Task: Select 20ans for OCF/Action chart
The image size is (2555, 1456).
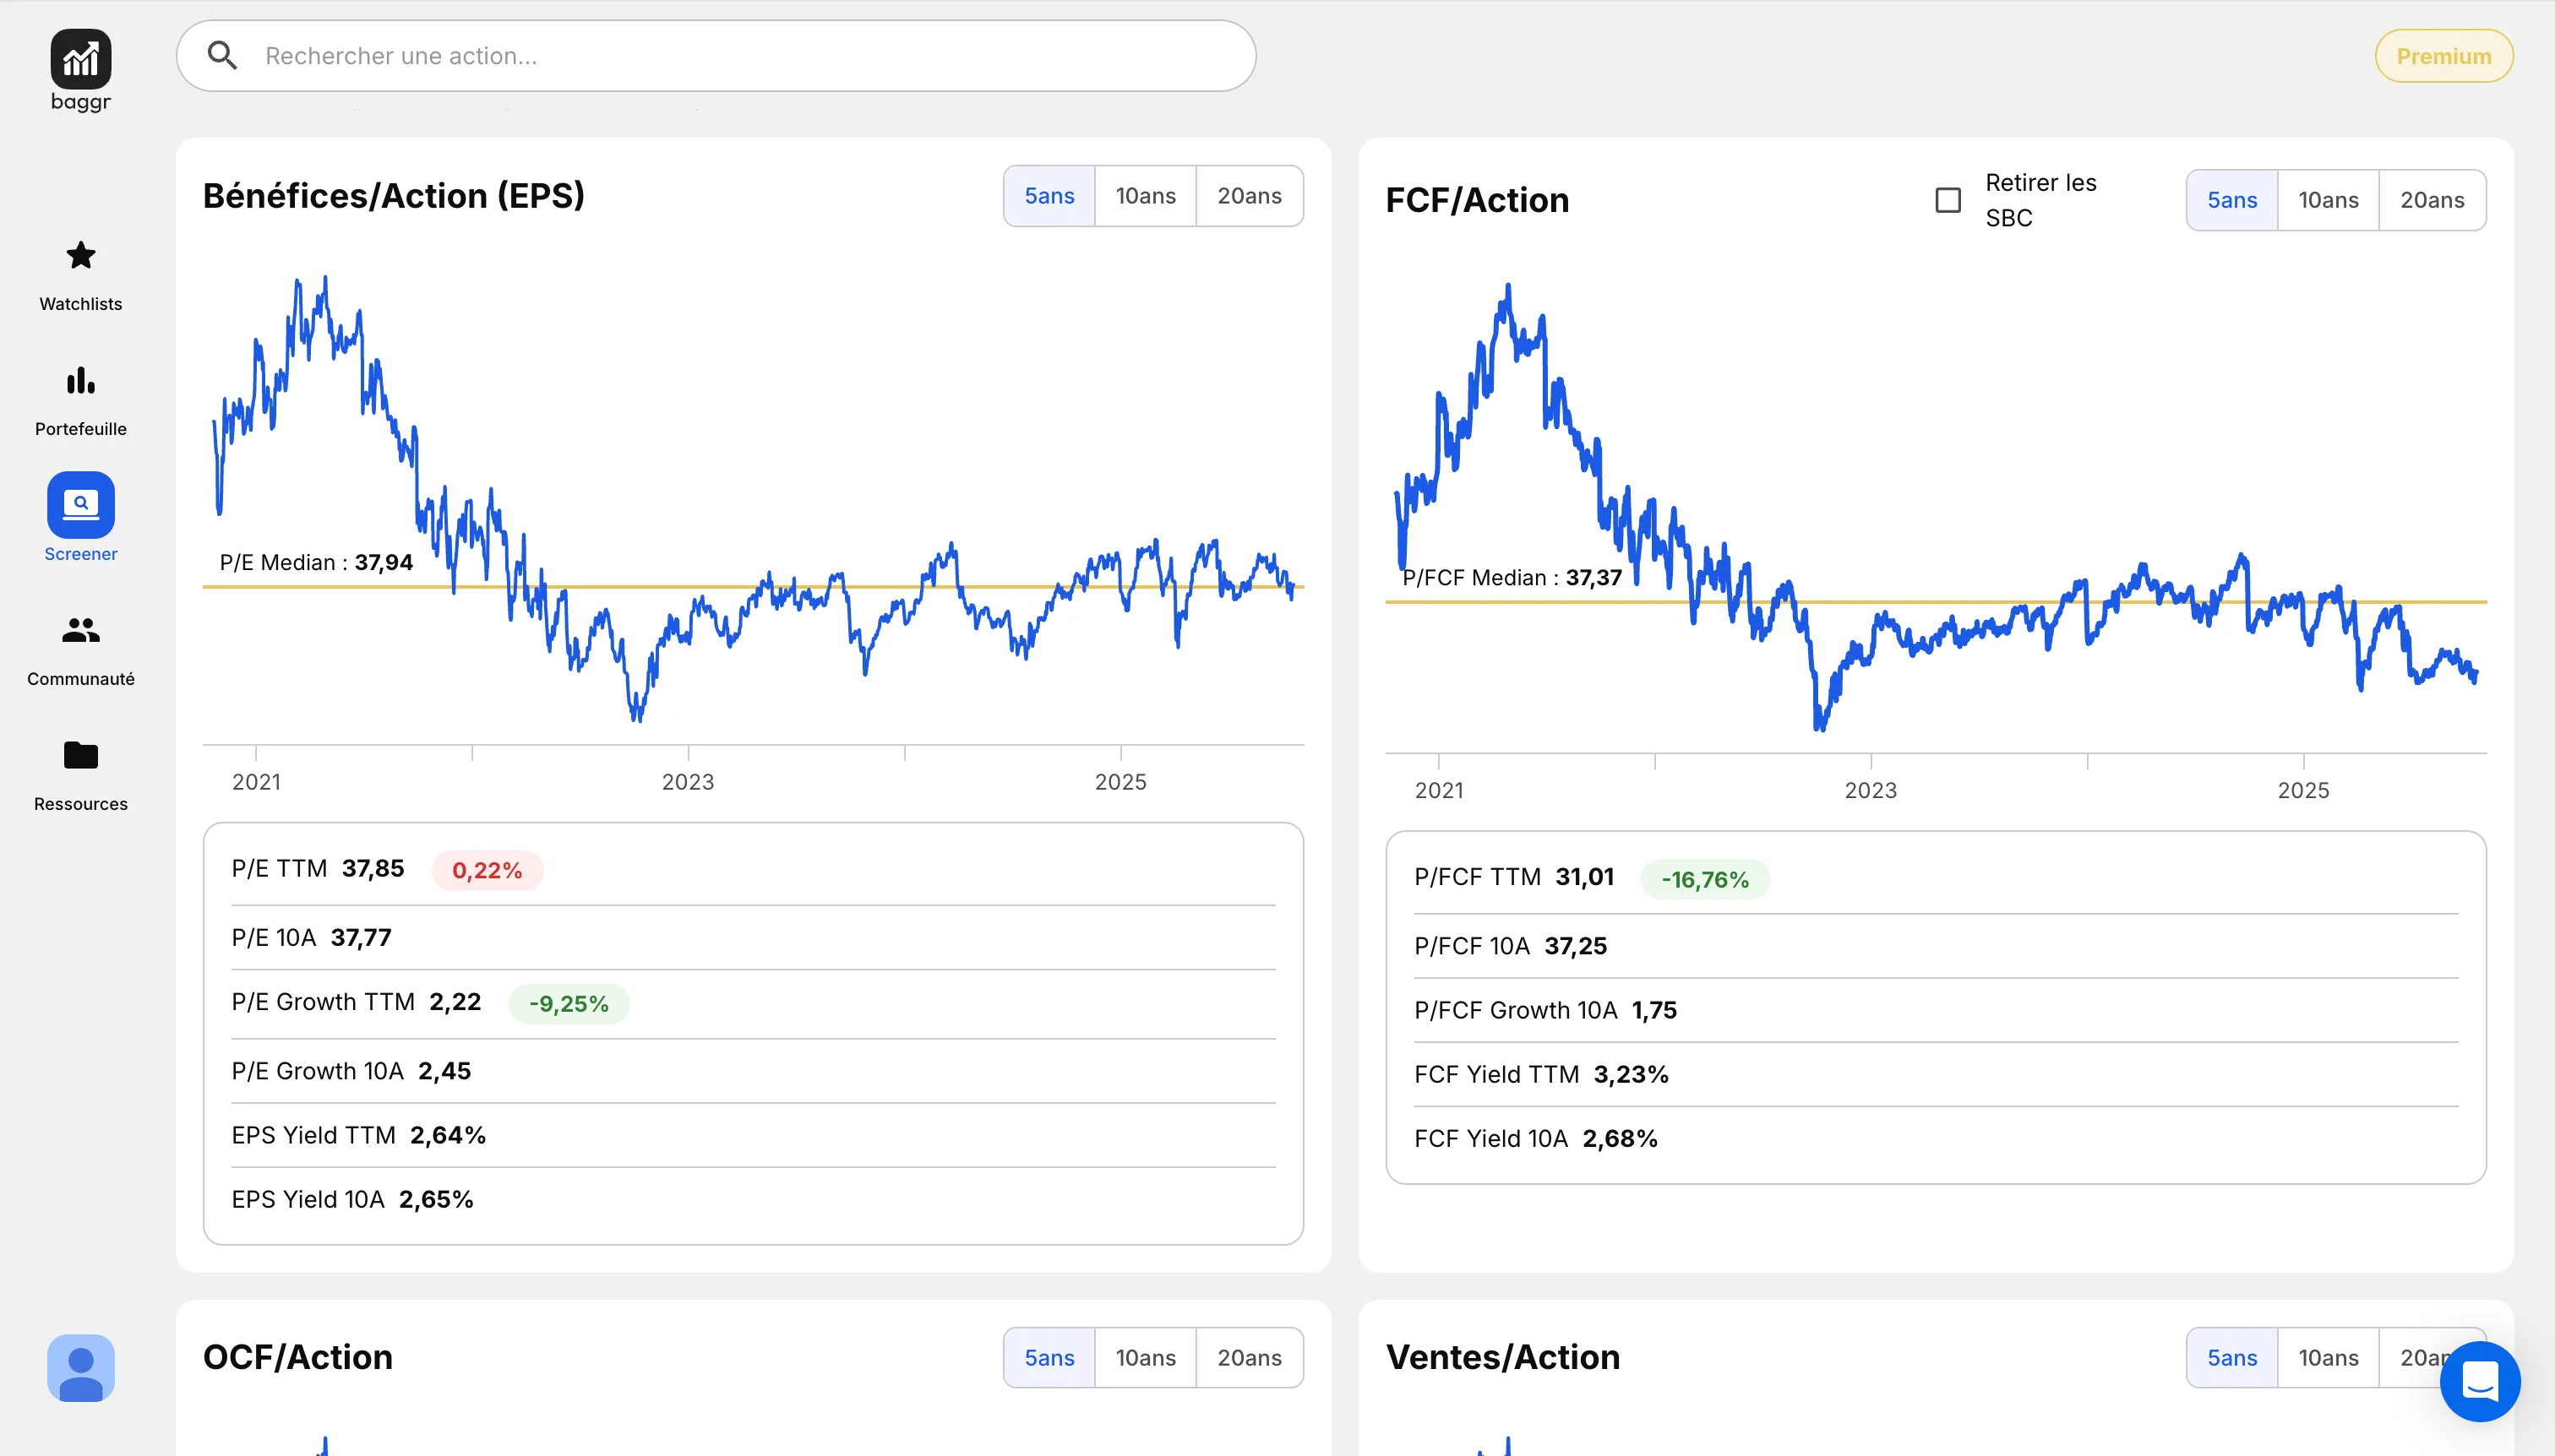Action: [1249, 1358]
